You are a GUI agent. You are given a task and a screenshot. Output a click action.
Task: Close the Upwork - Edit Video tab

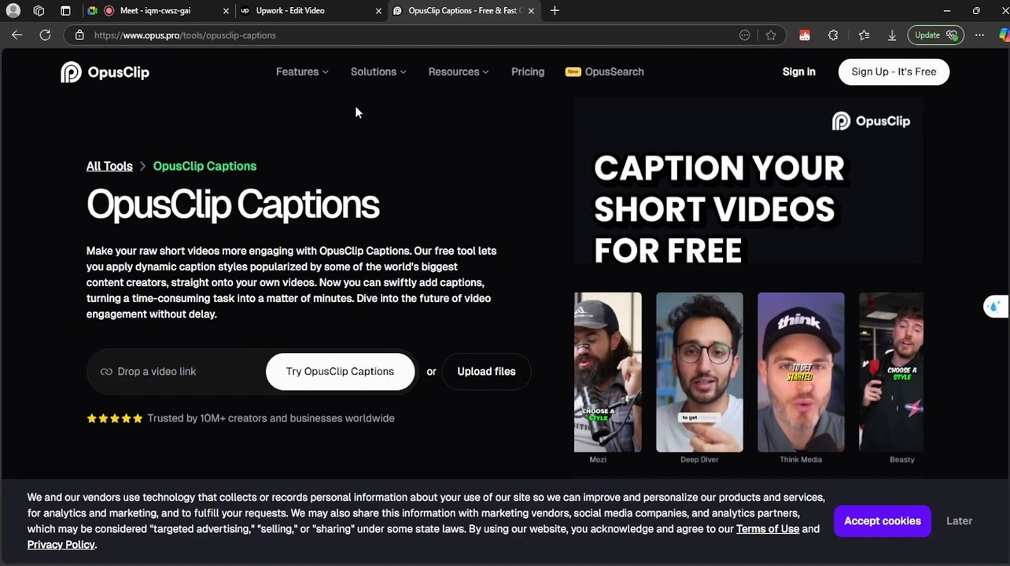coord(378,11)
